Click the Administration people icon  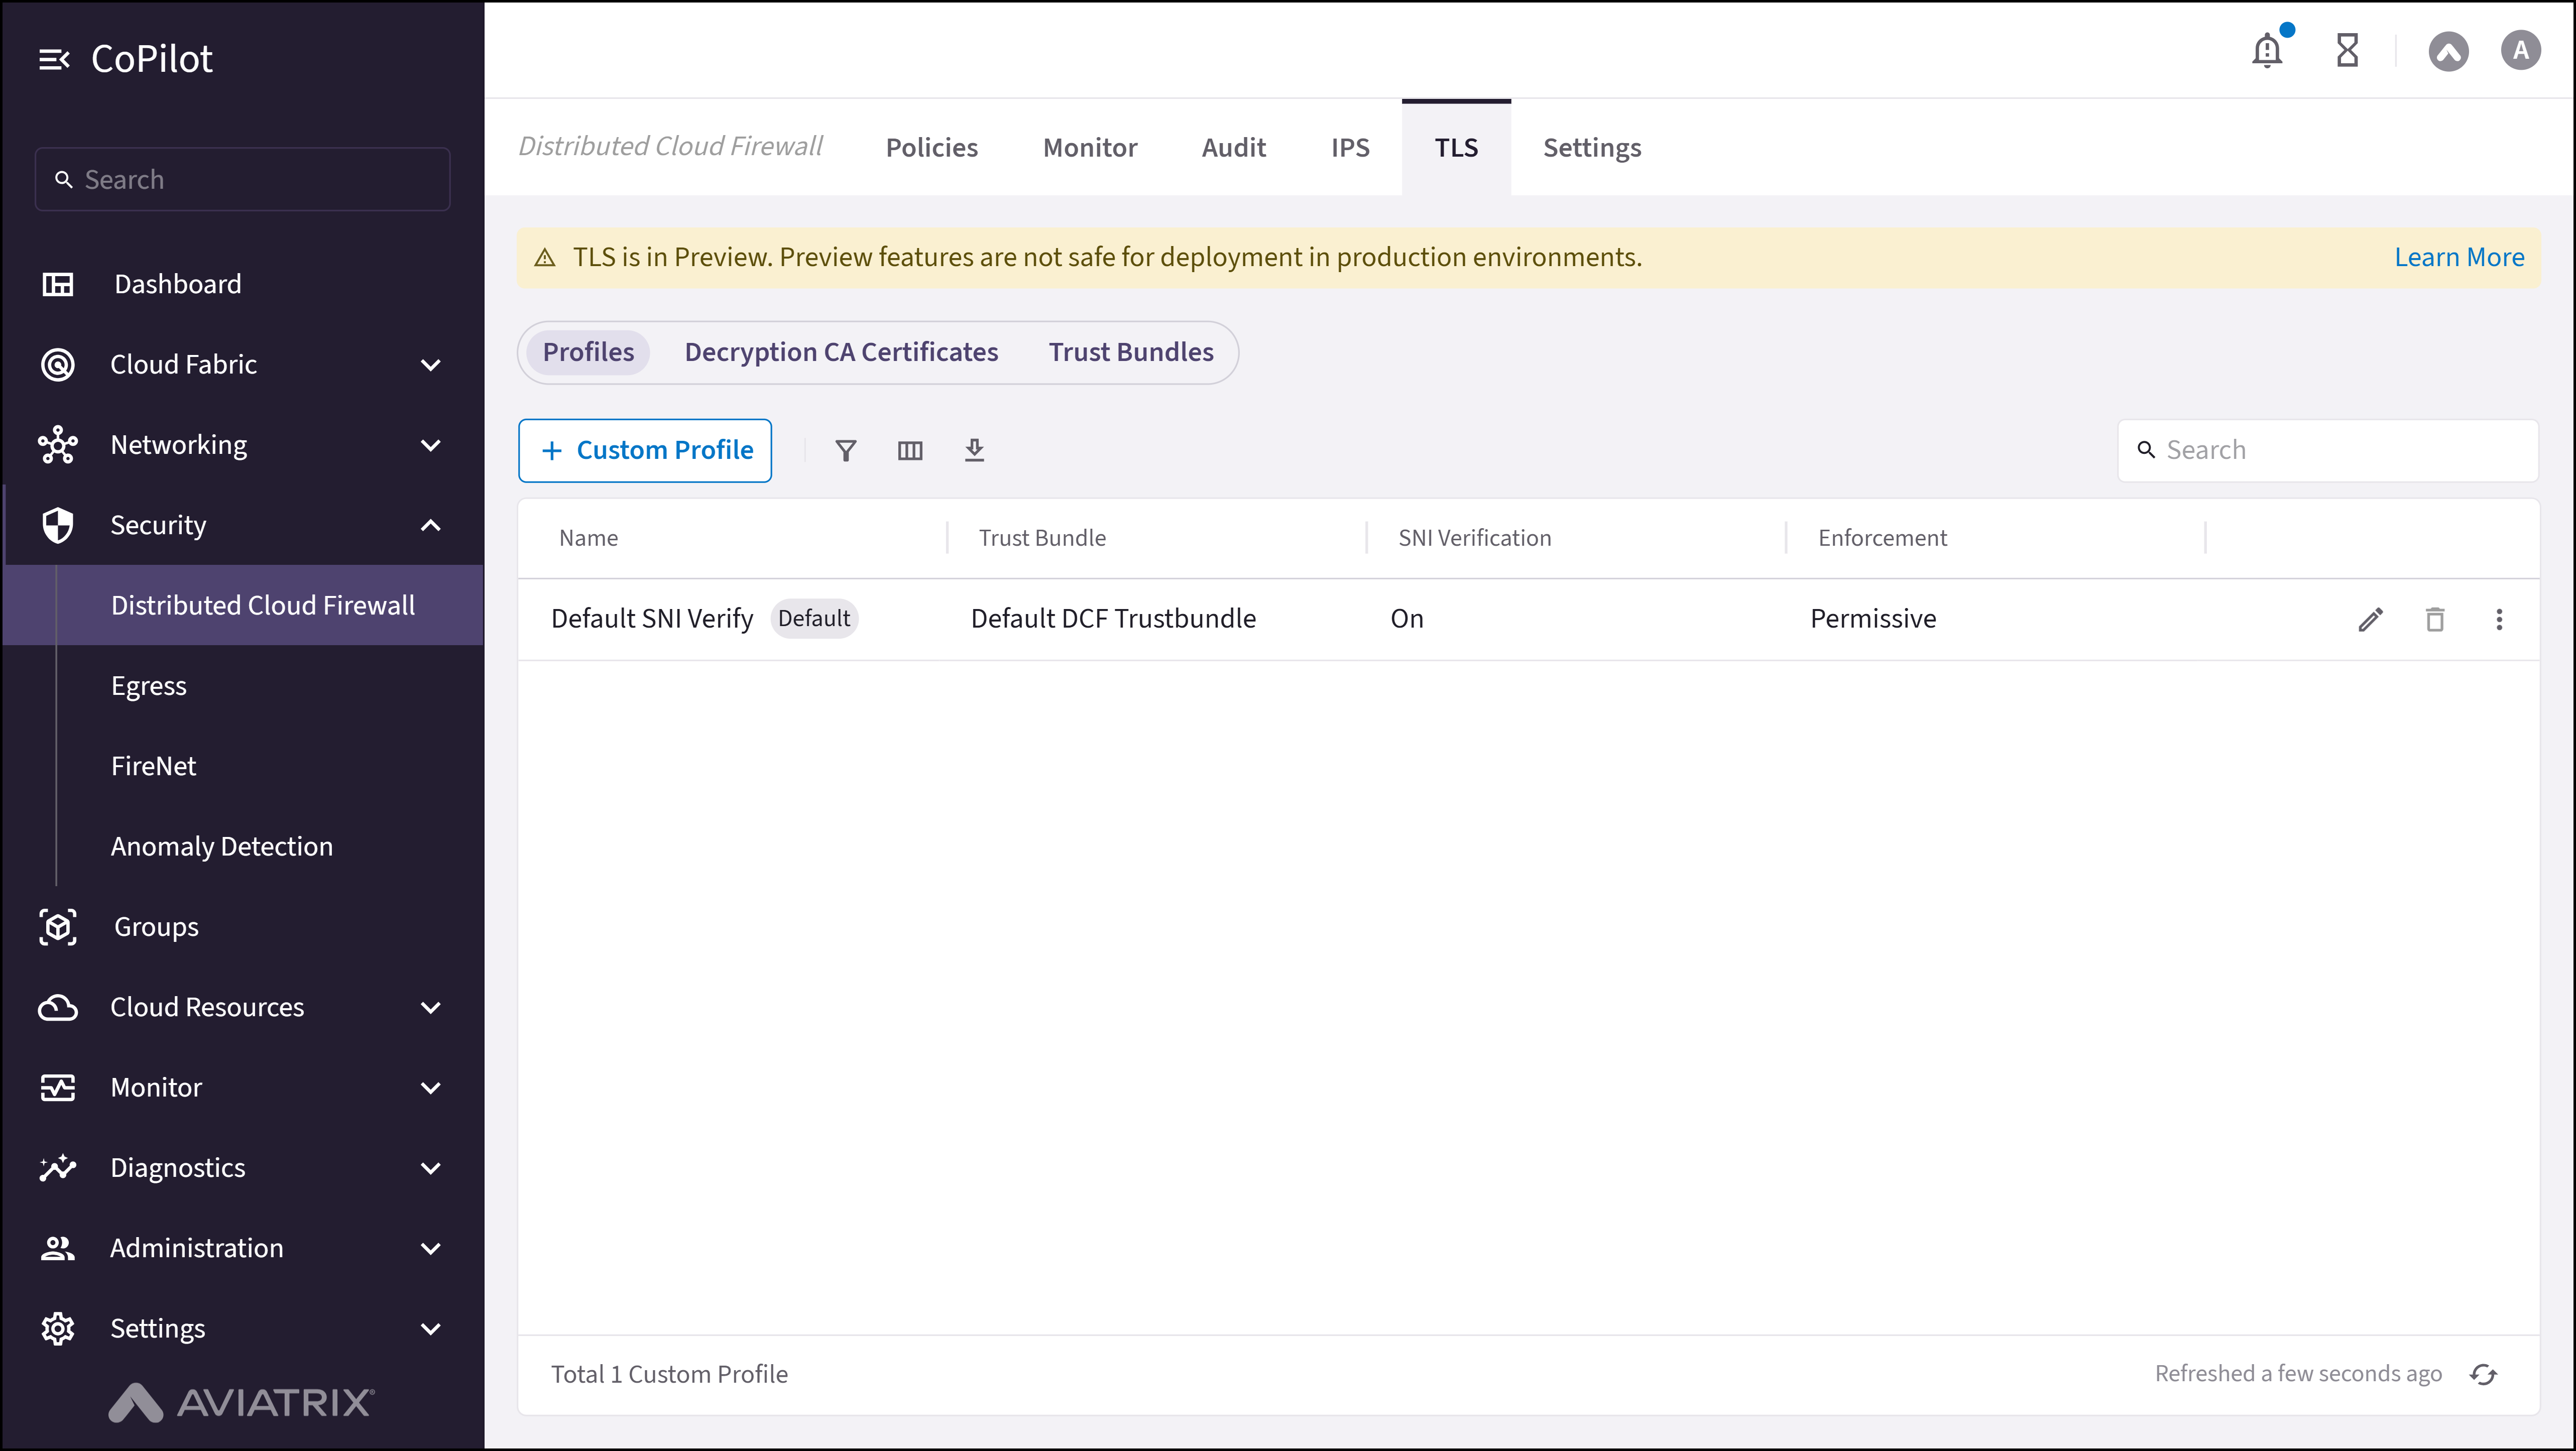pos(58,1248)
